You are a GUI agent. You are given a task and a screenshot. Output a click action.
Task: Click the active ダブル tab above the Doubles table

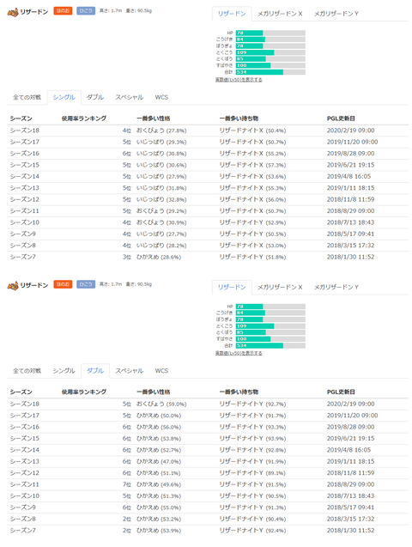tap(95, 371)
